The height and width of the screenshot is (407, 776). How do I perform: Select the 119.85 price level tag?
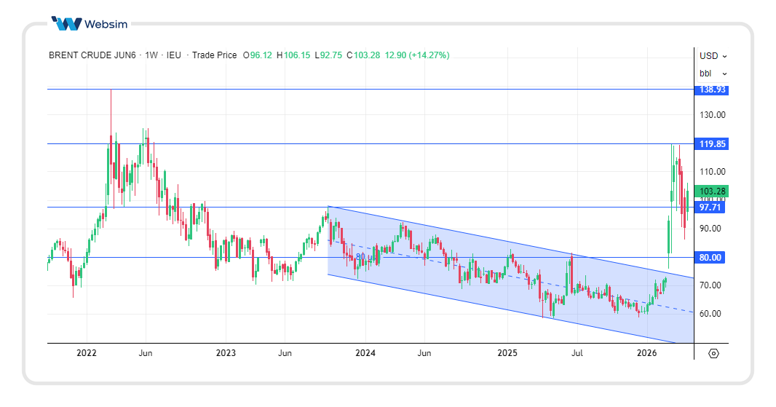click(x=712, y=144)
